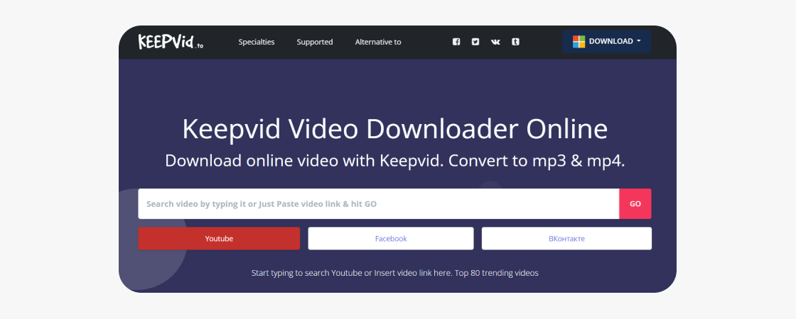
Task: Open the Facebook social icon in the header
Action: pyautogui.click(x=456, y=42)
